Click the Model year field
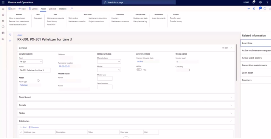This screenshot has width=271, height=139. (x=105, y=78)
